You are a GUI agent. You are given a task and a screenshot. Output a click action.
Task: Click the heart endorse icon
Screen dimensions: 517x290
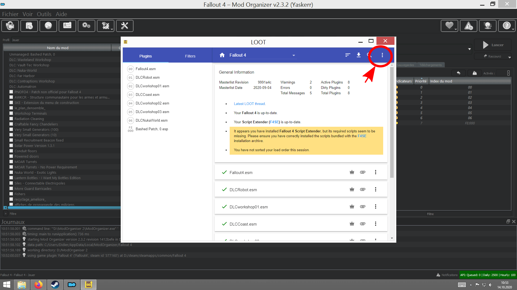tap(449, 26)
